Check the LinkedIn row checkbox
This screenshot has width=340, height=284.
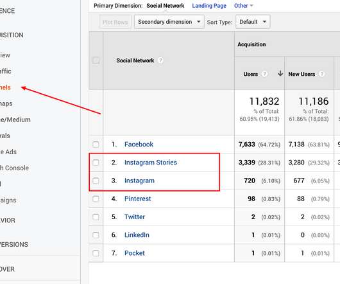[x=96, y=235]
